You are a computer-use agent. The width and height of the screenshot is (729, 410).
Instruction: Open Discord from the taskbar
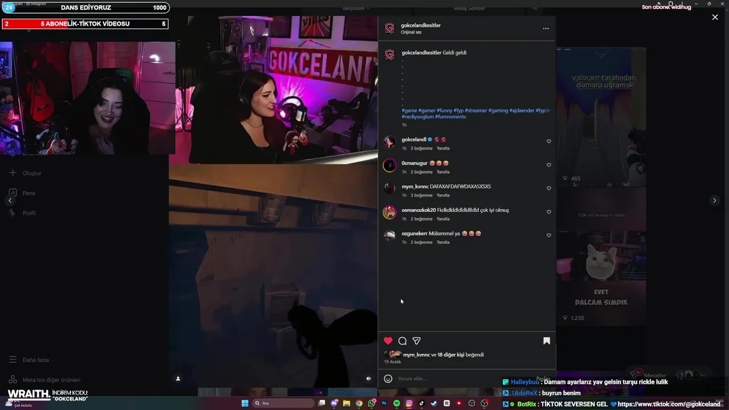click(334, 403)
